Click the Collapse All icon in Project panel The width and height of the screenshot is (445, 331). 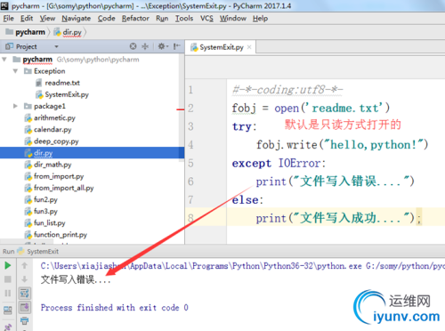click(x=145, y=46)
